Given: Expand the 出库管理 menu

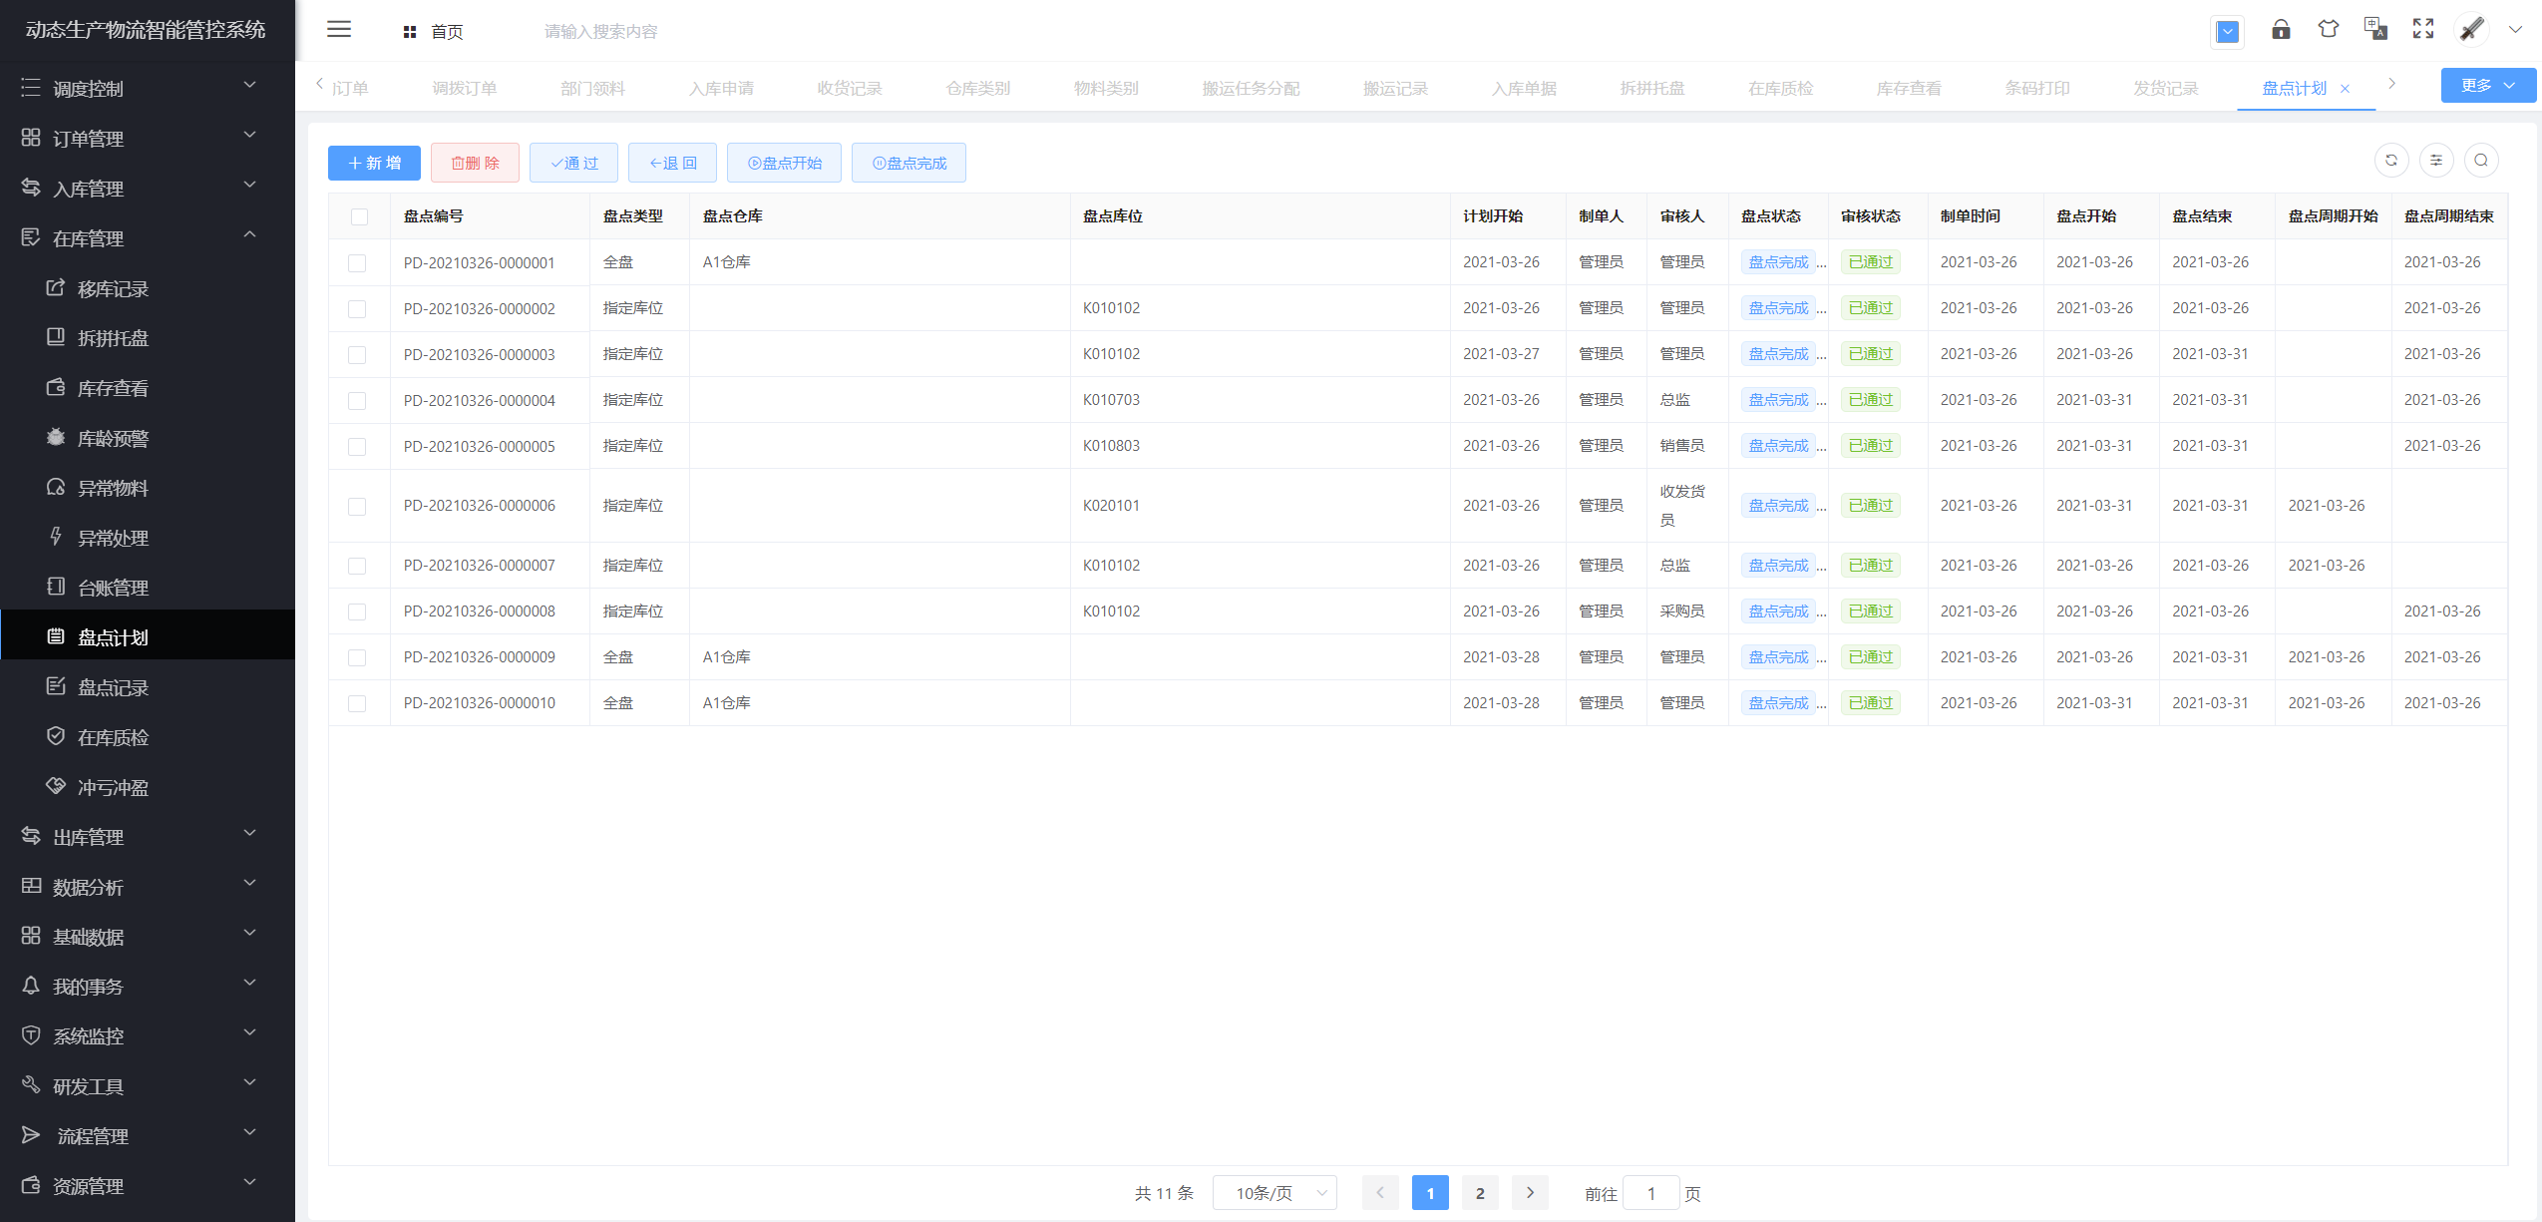Looking at the screenshot, I should tap(148, 836).
